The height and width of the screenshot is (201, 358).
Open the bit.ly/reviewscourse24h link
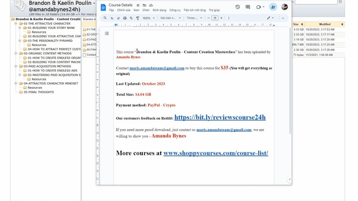click(220, 118)
